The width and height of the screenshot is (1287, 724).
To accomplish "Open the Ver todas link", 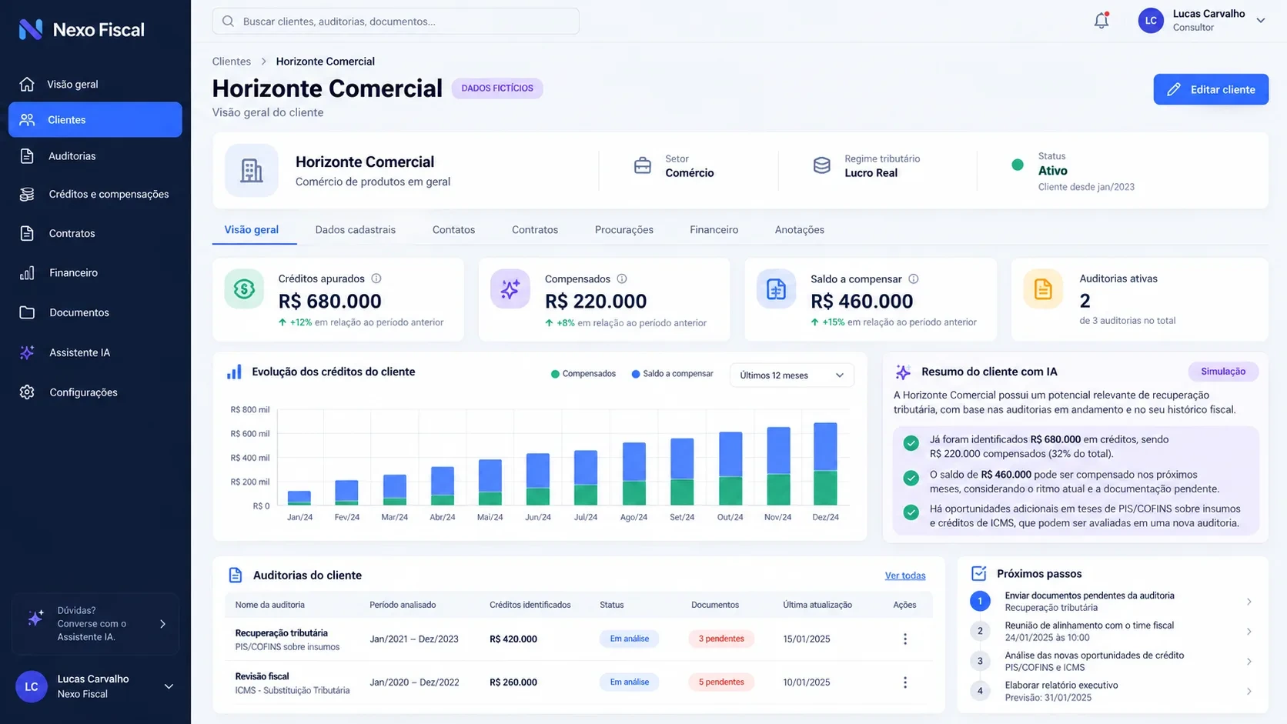I will point(905,576).
